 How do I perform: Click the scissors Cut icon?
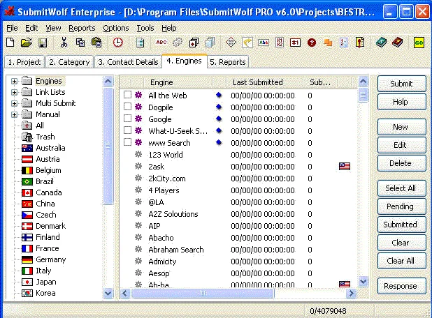[x=64, y=43]
